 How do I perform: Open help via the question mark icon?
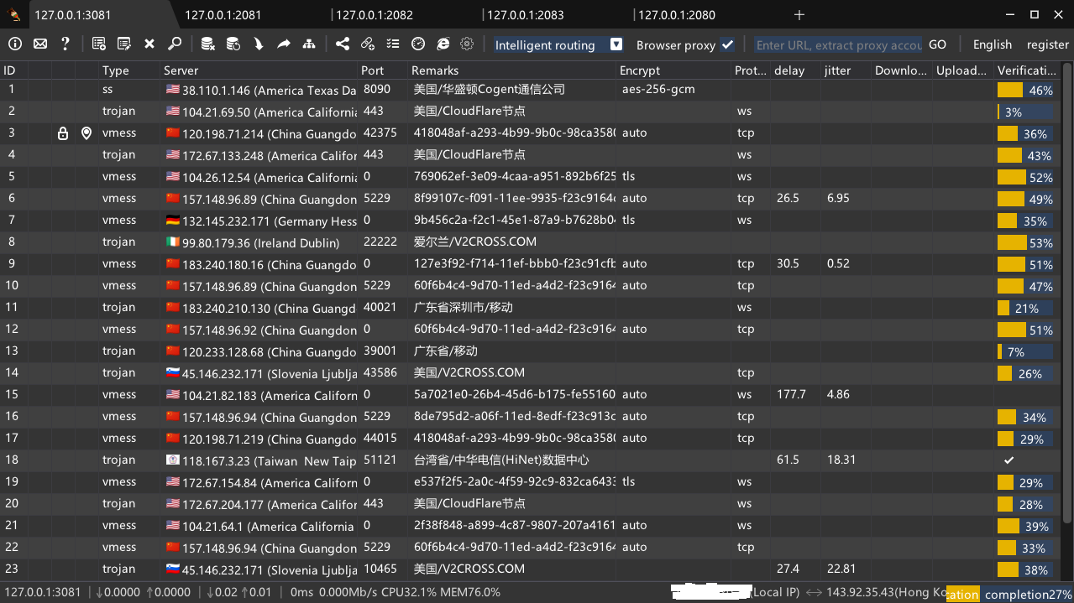65,44
